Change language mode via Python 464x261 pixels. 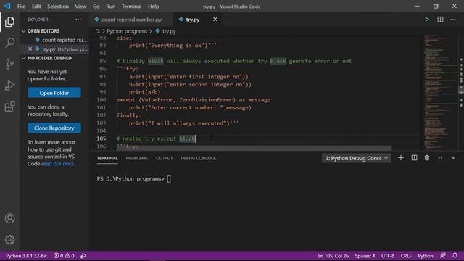[426, 256]
